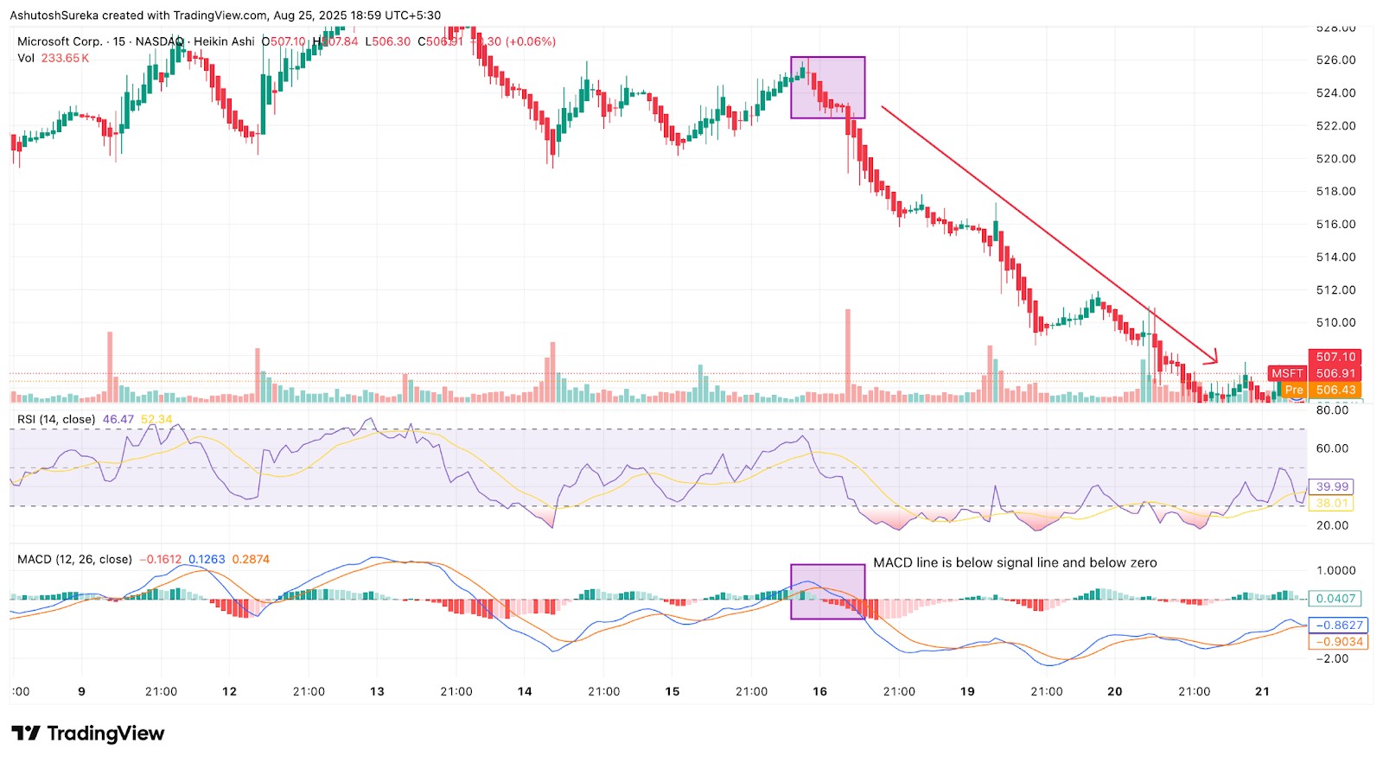
Task: Click RSI purple value 46.47 in legend
Action: click(x=118, y=419)
